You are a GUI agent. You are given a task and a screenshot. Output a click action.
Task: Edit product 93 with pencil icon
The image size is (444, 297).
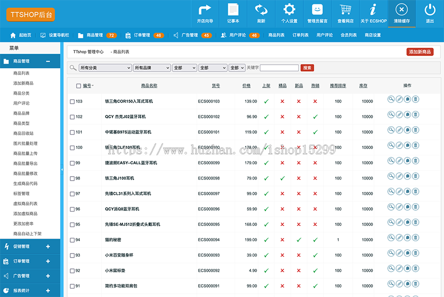(x=399, y=253)
